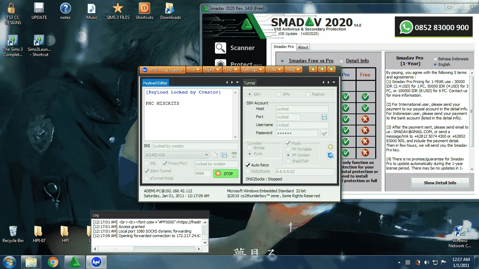
Task: Open the View dropdown menu
Action: tap(274, 69)
